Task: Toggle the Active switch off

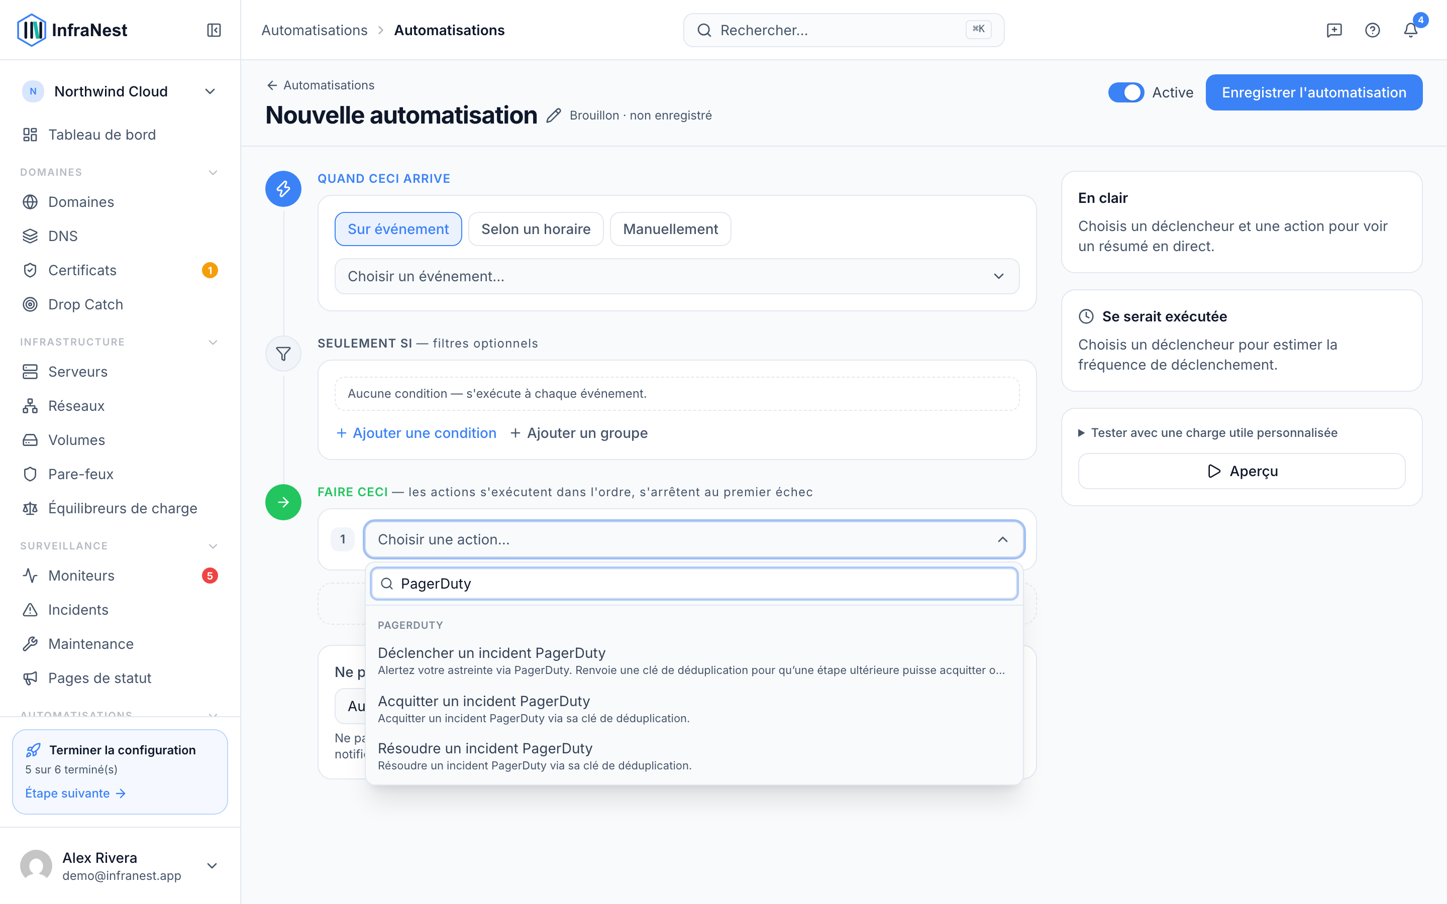Action: [x=1126, y=93]
